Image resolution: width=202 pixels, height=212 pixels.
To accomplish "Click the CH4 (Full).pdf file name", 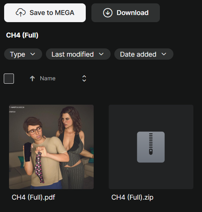I will click(33, 197).
